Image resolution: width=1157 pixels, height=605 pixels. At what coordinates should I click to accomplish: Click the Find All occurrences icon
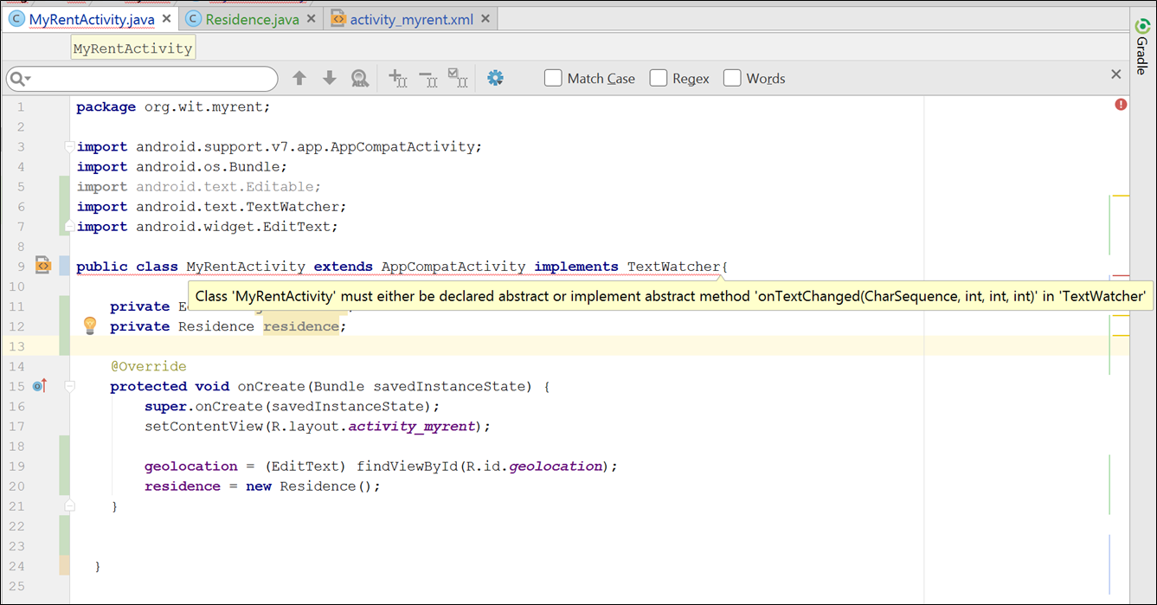tap(359, 77)
